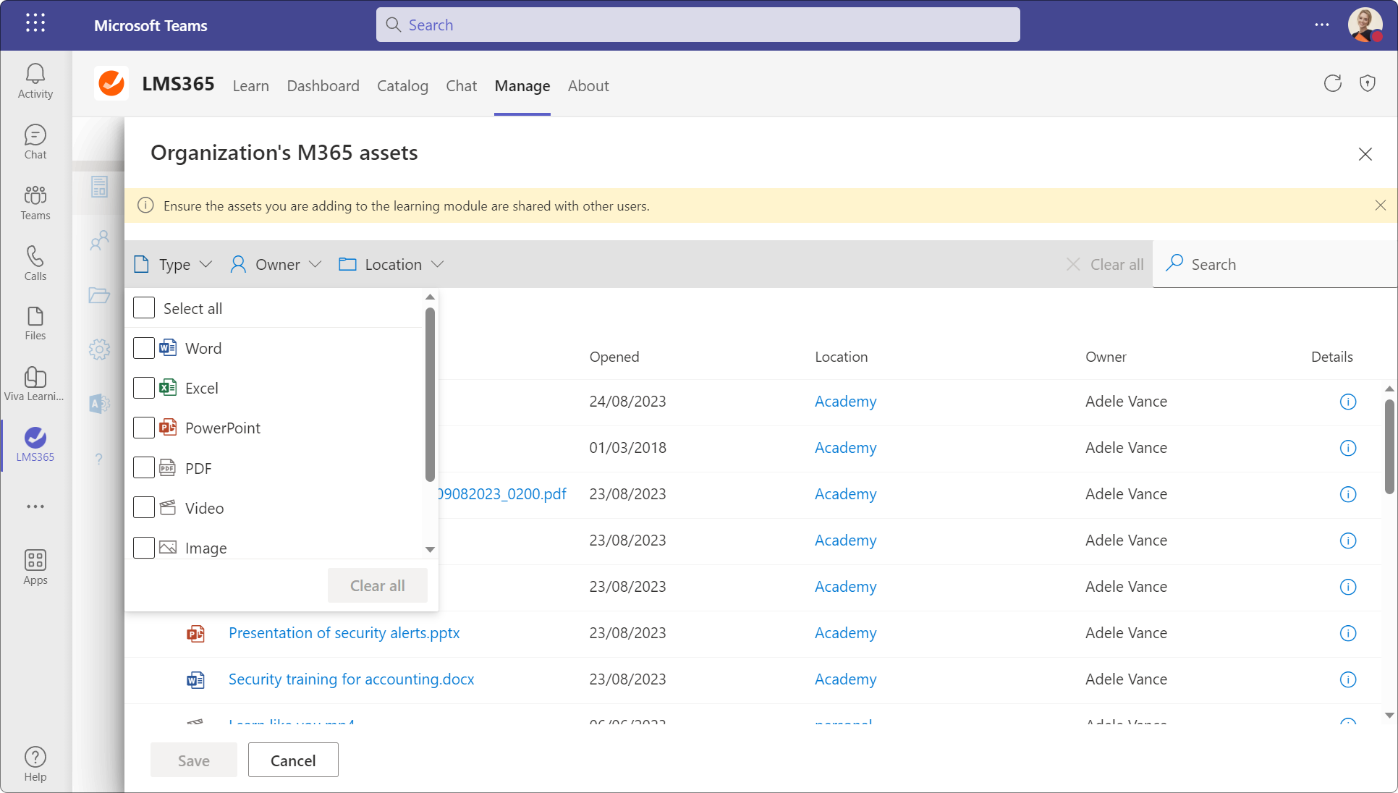The image size is (1398, 793).
Task: Open Presentation of security alerts.pptx
Action: (344, 633)
